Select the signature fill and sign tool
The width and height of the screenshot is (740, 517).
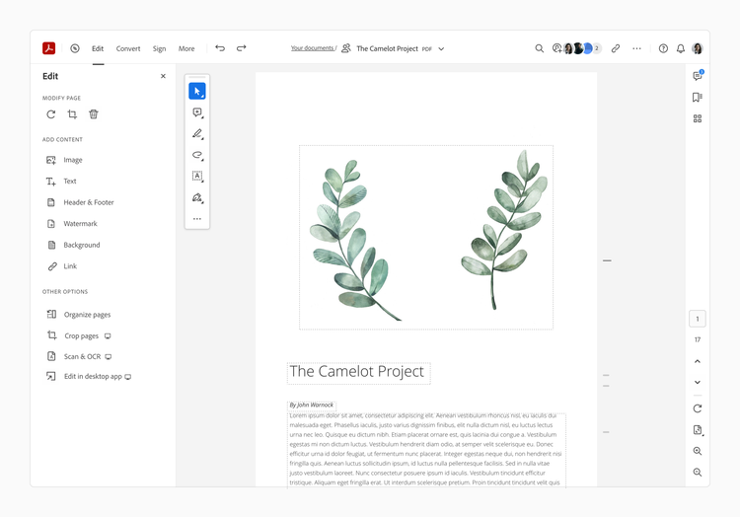[196, 197]
